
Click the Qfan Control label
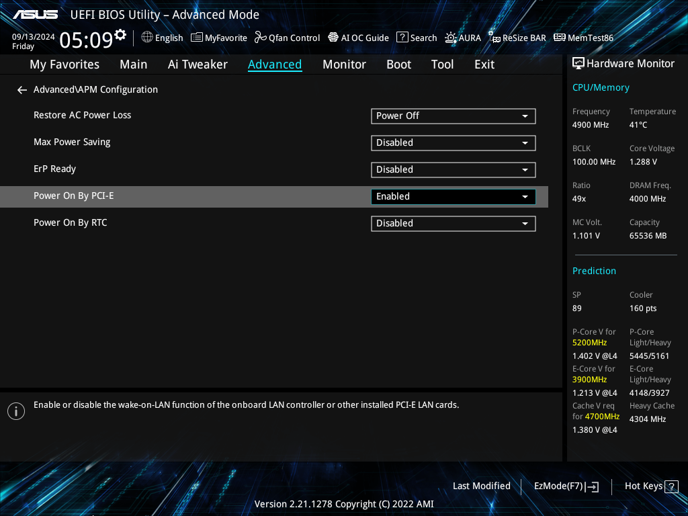[x=294, y=38]
